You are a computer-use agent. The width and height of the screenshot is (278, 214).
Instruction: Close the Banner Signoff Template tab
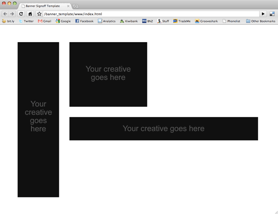pos(68,6)
